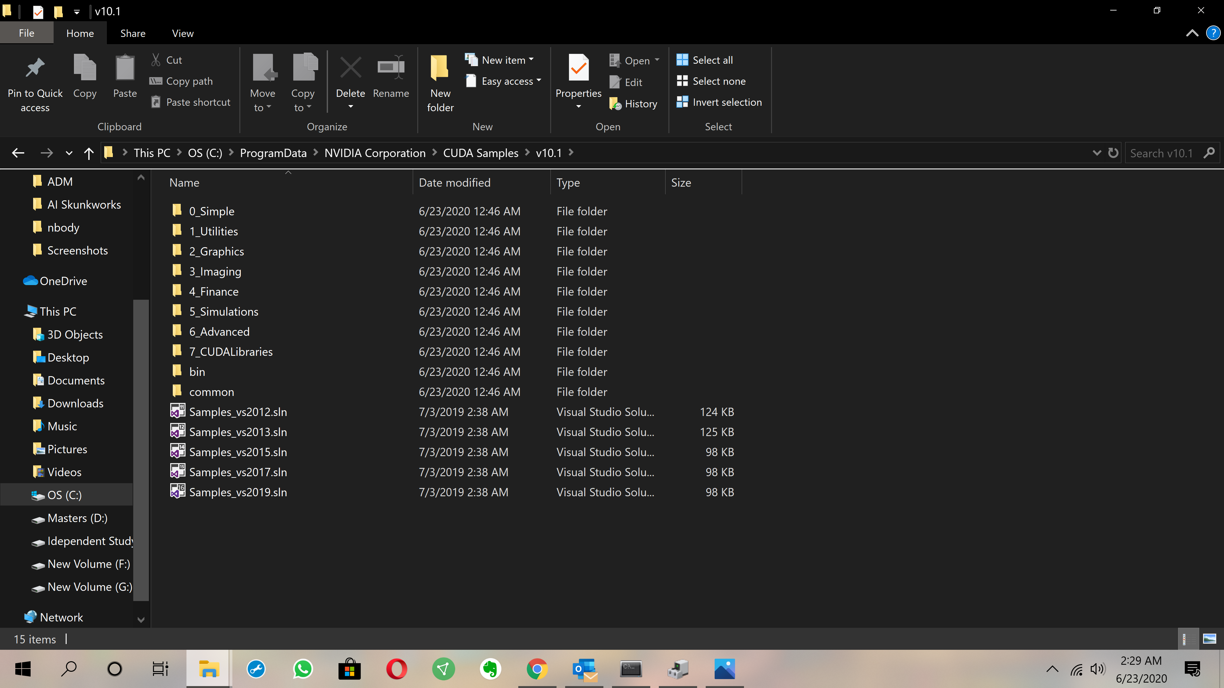Select Samples_vs2012.sln file
1224x688 pixels.
coord(237,412)
